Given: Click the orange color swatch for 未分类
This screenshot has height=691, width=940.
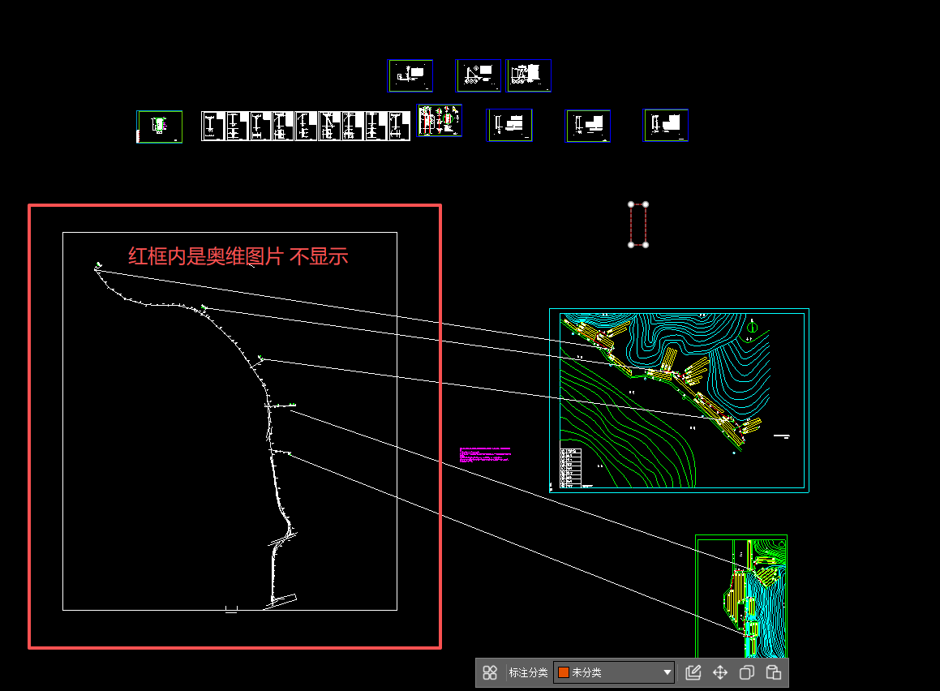Looking at the screenshot, I should pos(564,672).
